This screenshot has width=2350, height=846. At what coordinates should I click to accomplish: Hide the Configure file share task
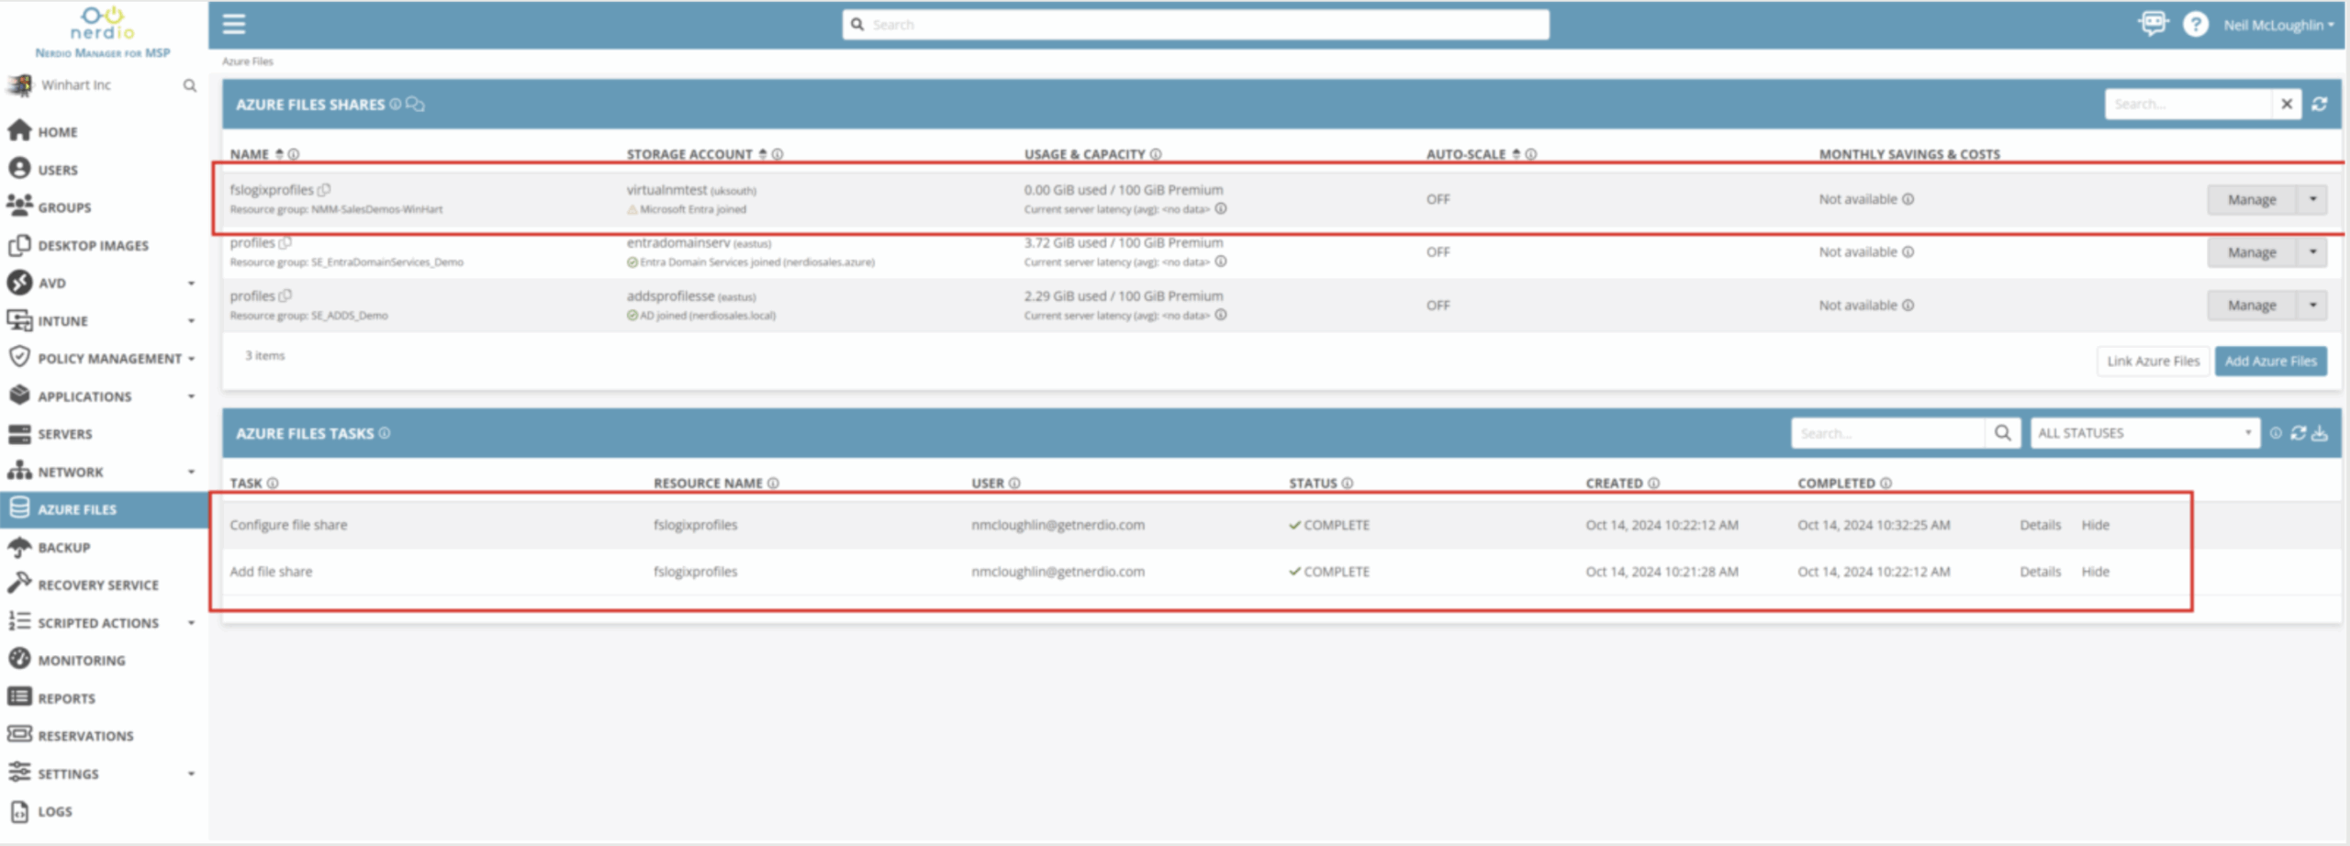coord(2095,525)
